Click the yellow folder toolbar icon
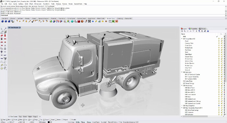Screen dimensions: 227x123 pos(103,21)
